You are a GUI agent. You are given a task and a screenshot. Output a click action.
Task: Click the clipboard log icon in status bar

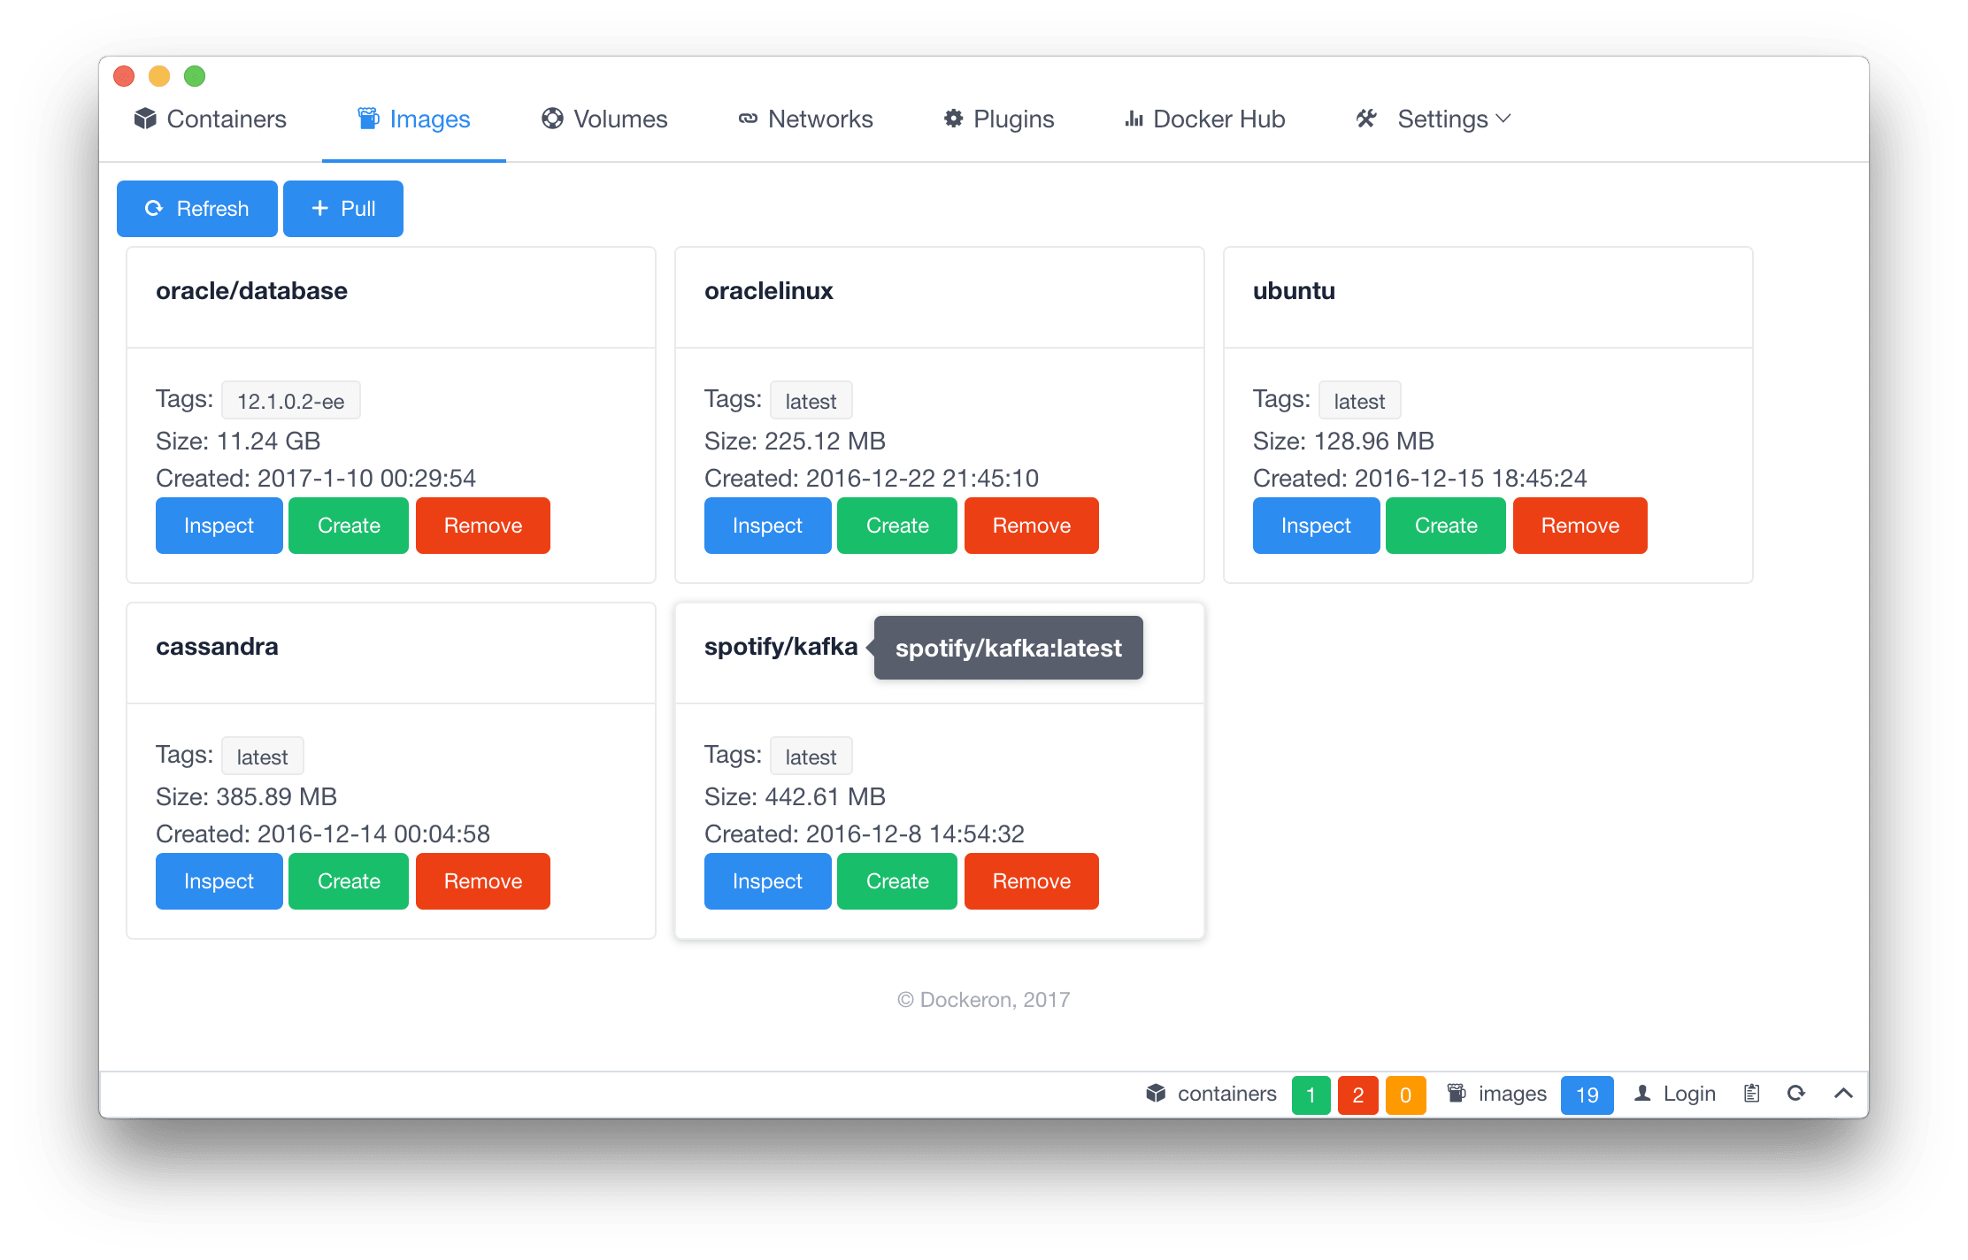click(1751, 1094)
